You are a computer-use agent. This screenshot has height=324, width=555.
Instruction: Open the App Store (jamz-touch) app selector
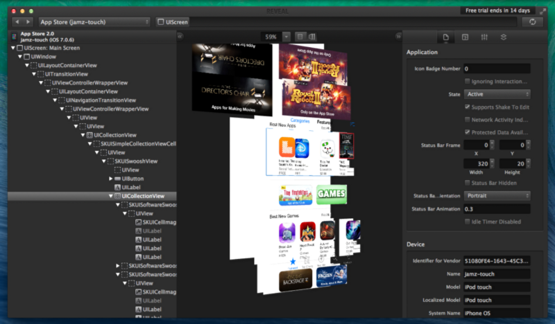94,22
